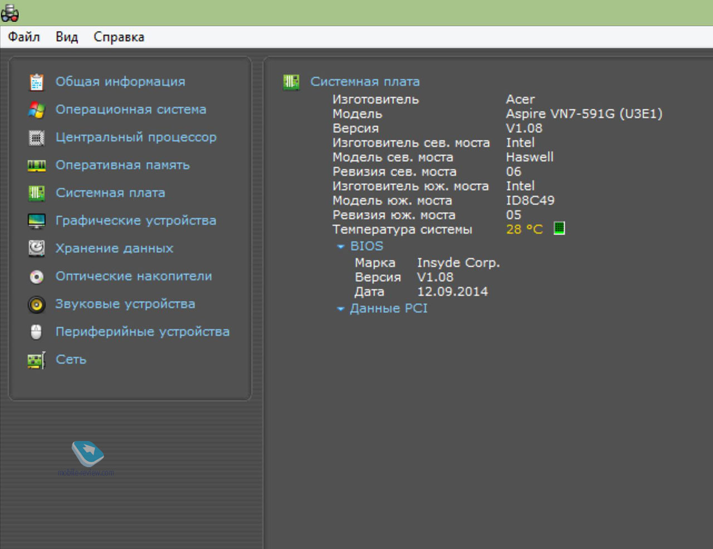View Периферийные устройства section
This screenshot has width=713, height=549.
click(x=143, y=332)
